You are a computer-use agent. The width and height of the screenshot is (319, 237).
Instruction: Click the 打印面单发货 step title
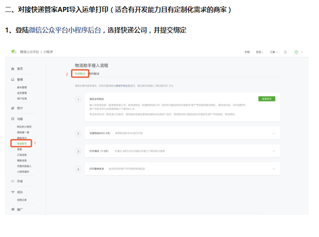click(x=96, y=169)
